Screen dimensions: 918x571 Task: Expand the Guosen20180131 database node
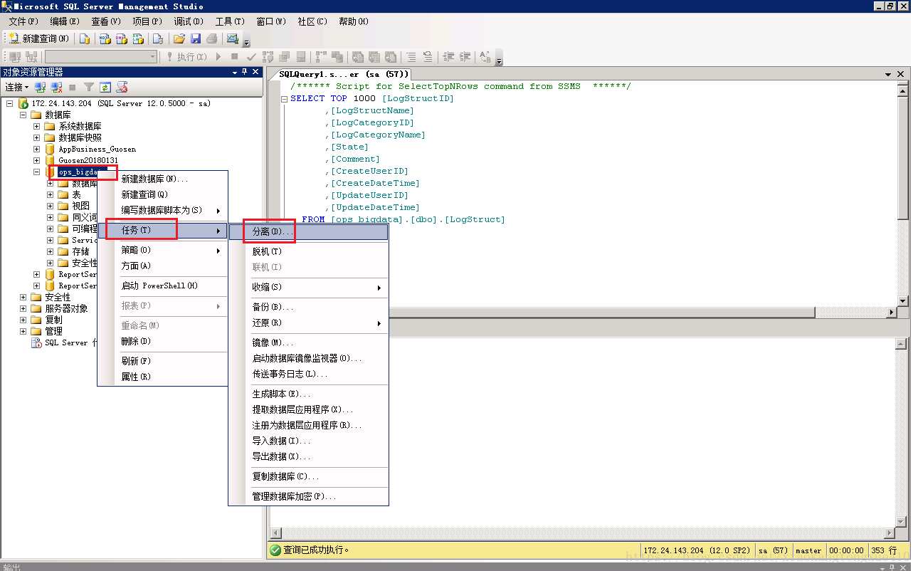point(36,160)
